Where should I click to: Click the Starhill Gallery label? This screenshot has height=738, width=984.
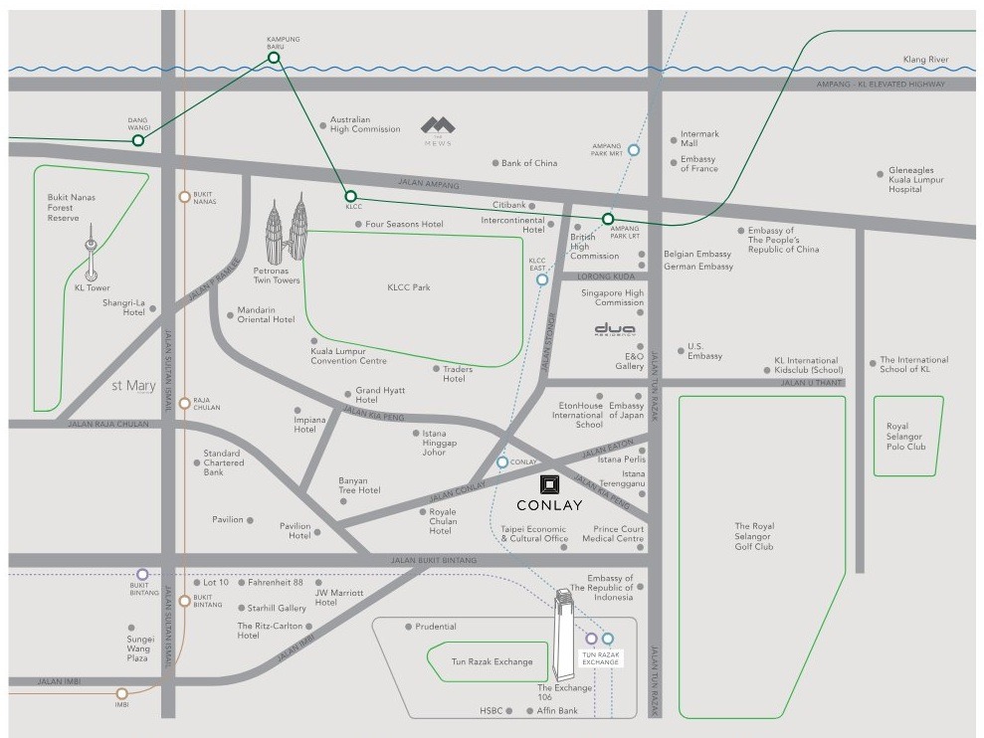[277, 608]
